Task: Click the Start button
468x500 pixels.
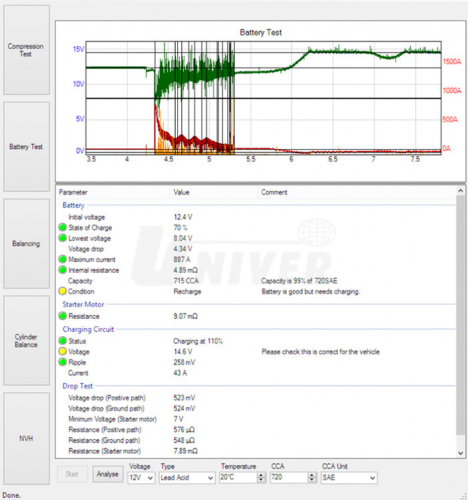Action: coord(72,474)
